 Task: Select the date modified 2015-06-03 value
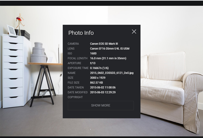(103, 92)
